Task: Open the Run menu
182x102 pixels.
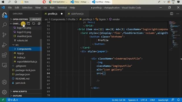Action: [52, 8]
